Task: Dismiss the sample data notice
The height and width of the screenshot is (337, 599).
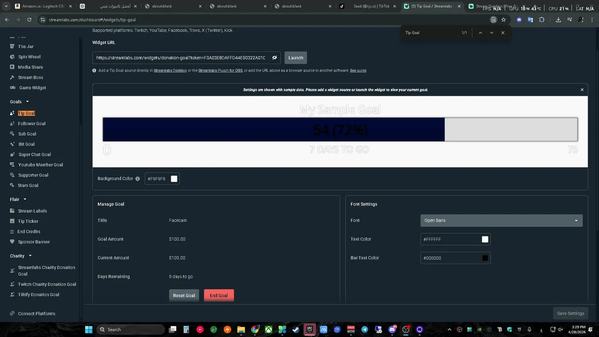Action: point(582,90)
